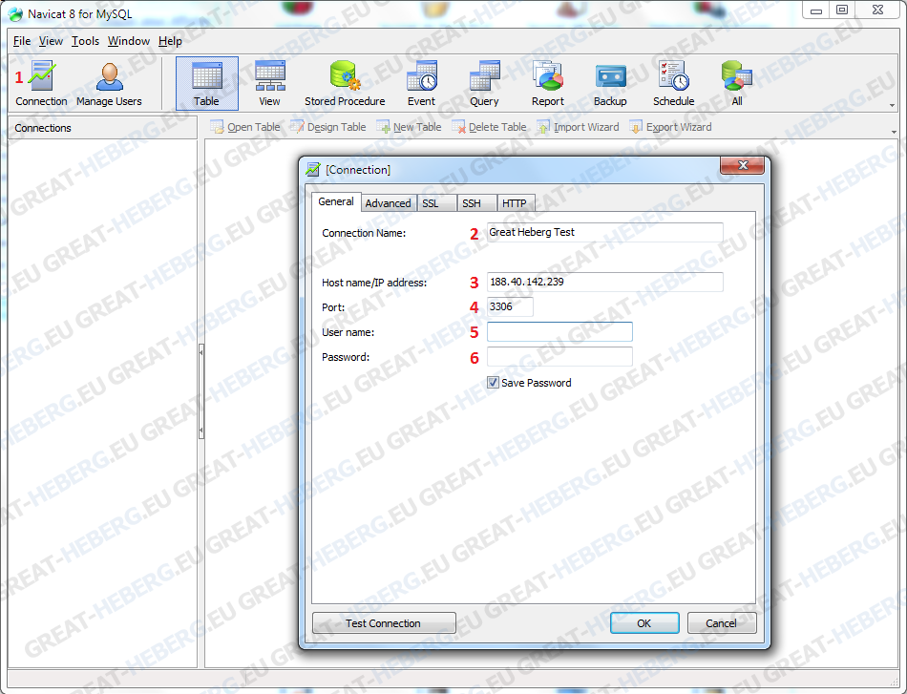Click the Port field
This screenshot has height=694, width=907.
[510, 307]
